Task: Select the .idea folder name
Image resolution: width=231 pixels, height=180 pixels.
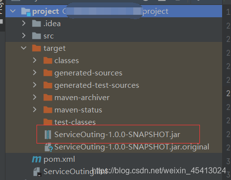Action: 52,24
